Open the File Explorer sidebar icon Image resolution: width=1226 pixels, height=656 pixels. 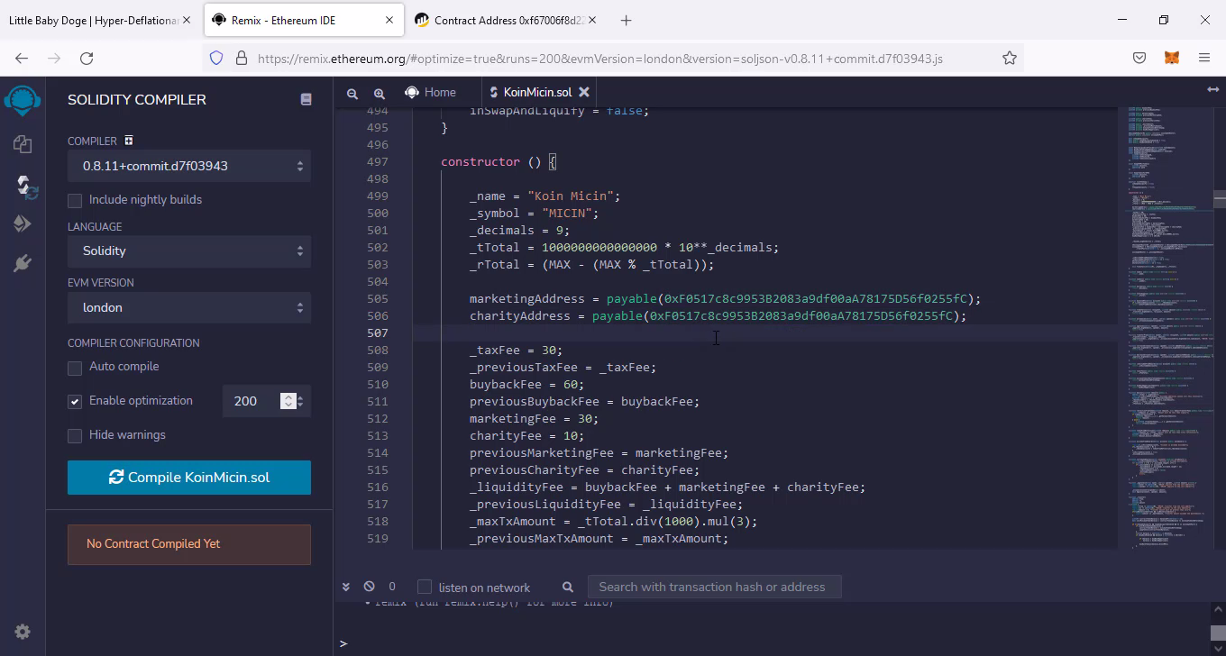[x=23, y=144]
